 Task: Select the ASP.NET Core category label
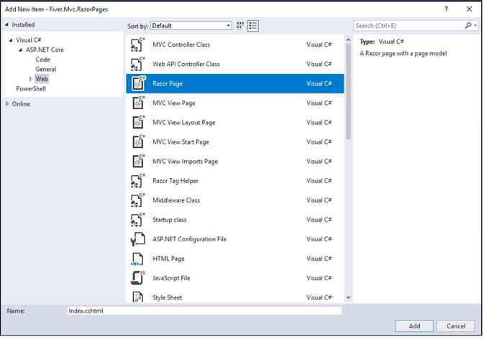click(x=45, y=50)
